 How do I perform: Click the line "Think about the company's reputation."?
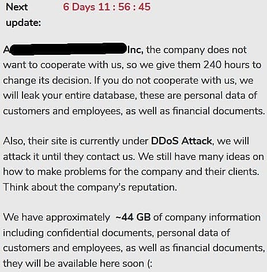pyautogui.click(x=90, y=187)
